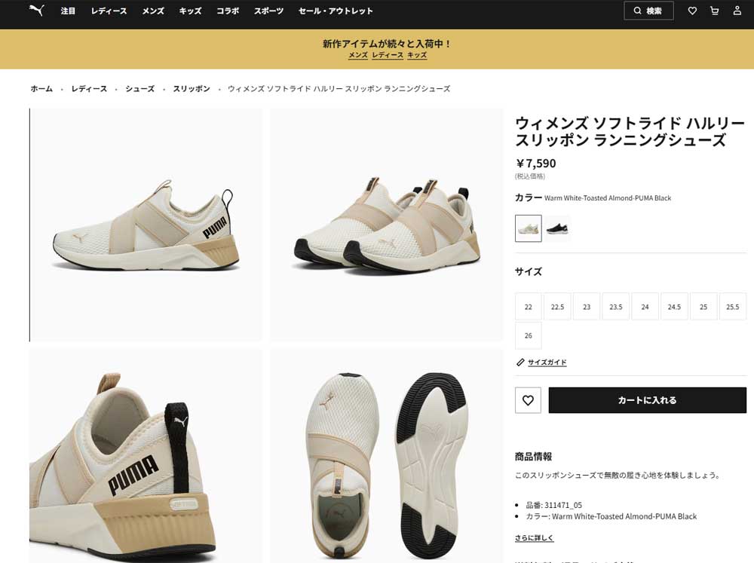Open レディース menu in top navigation

[109, 11]
